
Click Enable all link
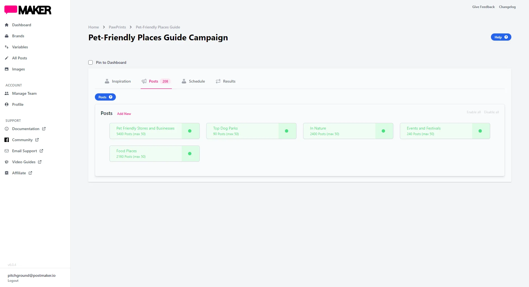tap(474, 112)
